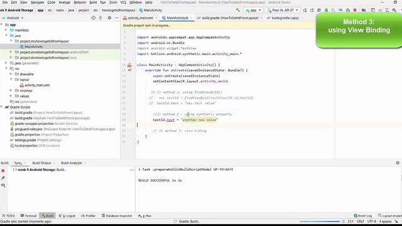Viewport: 402px width, 226px height.
Task: Open the TODO tool window
Action: click(x=8, y=216)
